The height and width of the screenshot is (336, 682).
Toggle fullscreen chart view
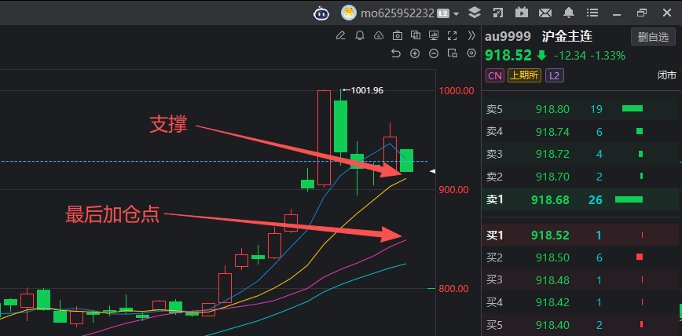point(452,35)
